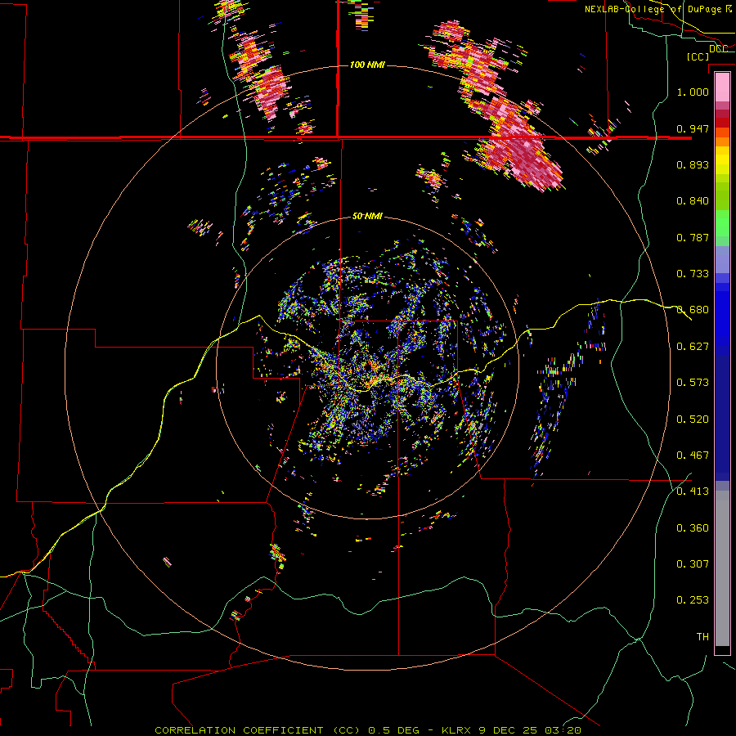736x736 pixels.
Task: Click the 0.307 scale value
Action: coord(693,563)
